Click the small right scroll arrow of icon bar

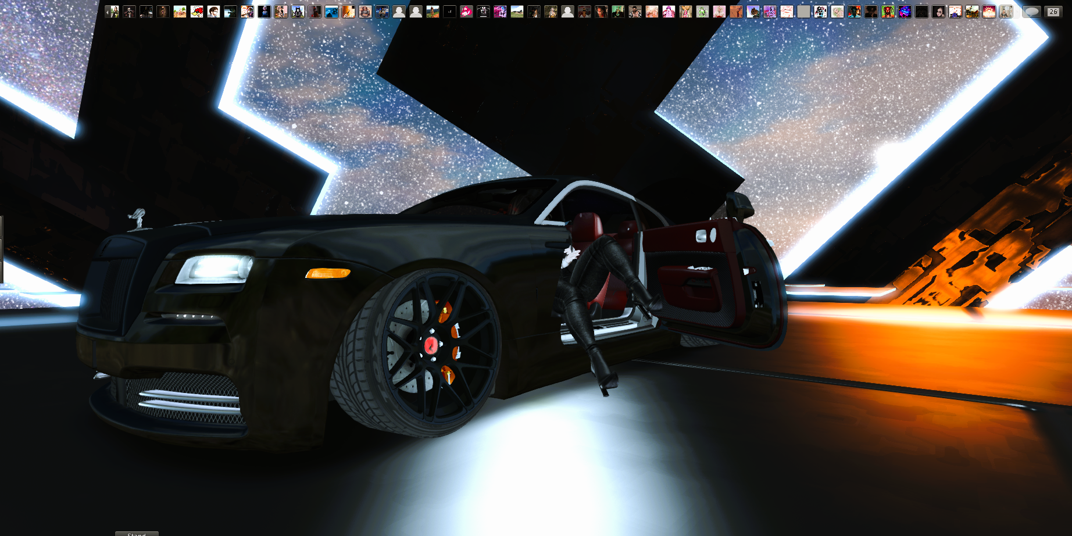(x=1017, y=12)
